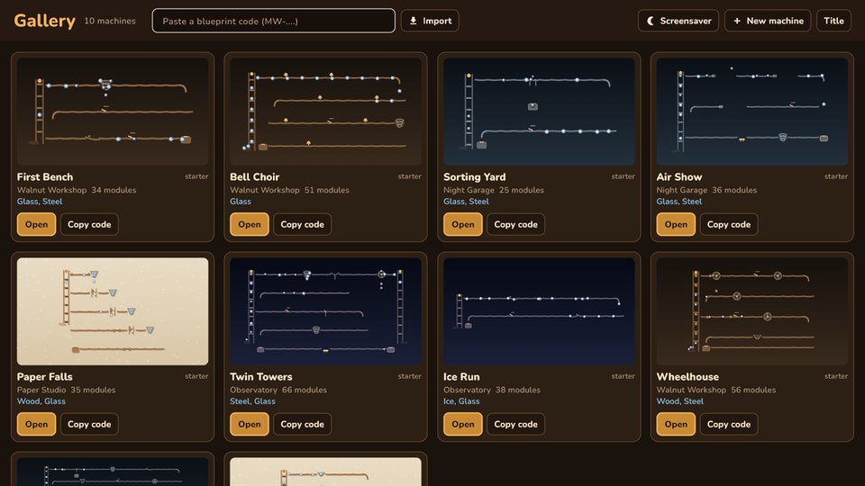The height and width of the screenshot is (486, 865).
Task: Select the Twin Towers preview thumbnail
Action: point(325,311)
